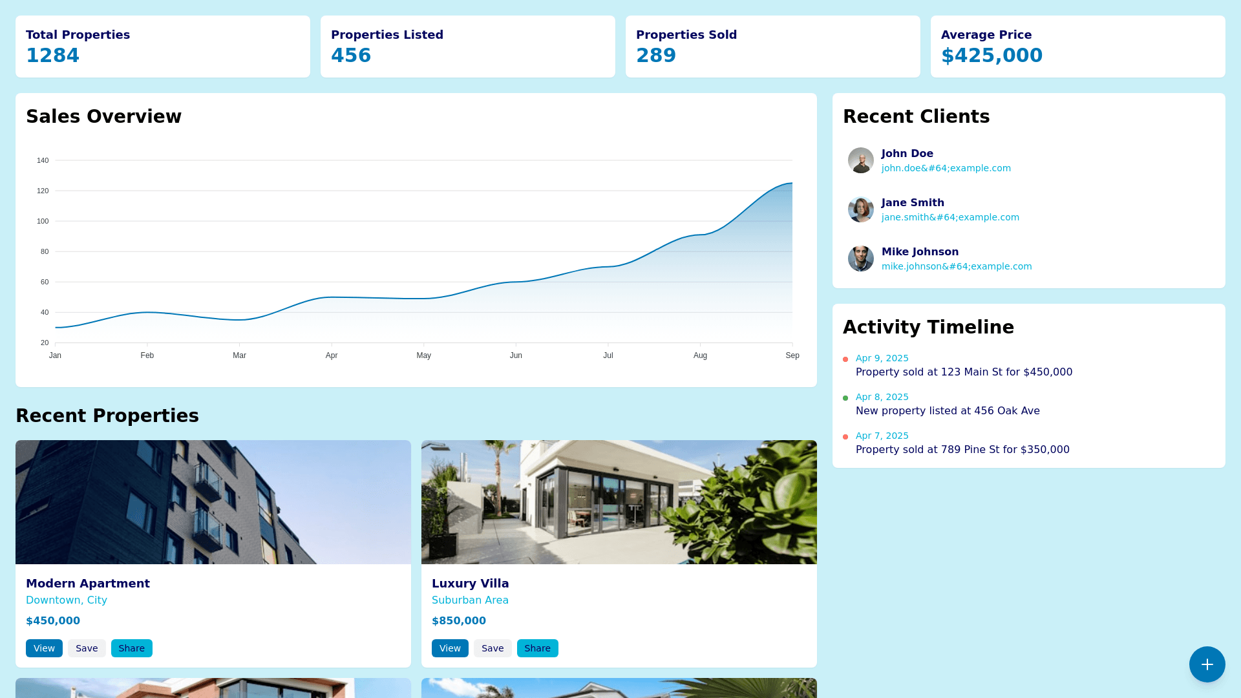Click the Sep peak on the sales chart
This screenshot has width=1241, height=698.
point(792,184)
